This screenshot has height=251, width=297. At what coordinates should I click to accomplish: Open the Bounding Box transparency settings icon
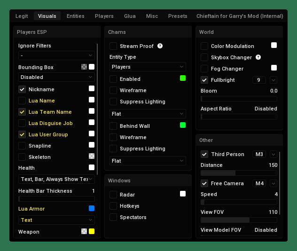[84, 67]
